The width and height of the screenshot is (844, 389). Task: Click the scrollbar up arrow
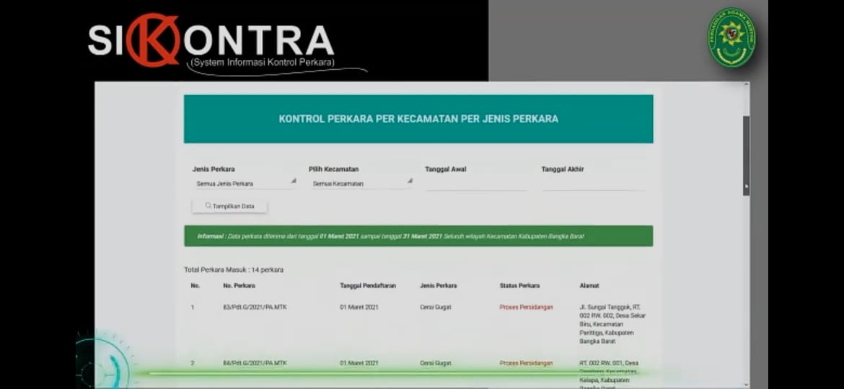pyautogui.click(x=746, y=84)
